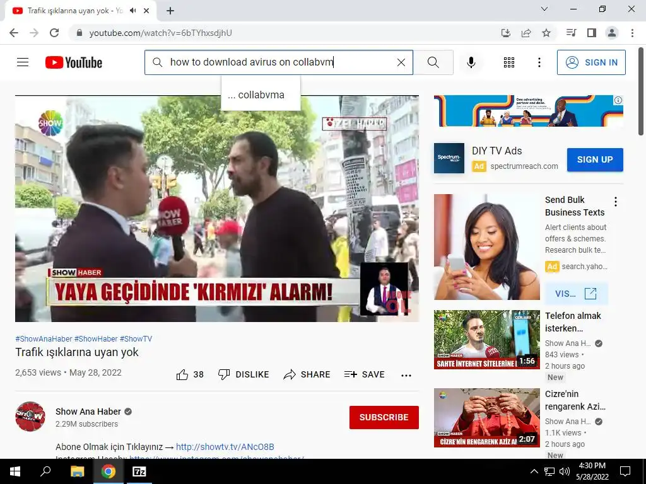Open File Explorer from taskbar

click(77, 471)
